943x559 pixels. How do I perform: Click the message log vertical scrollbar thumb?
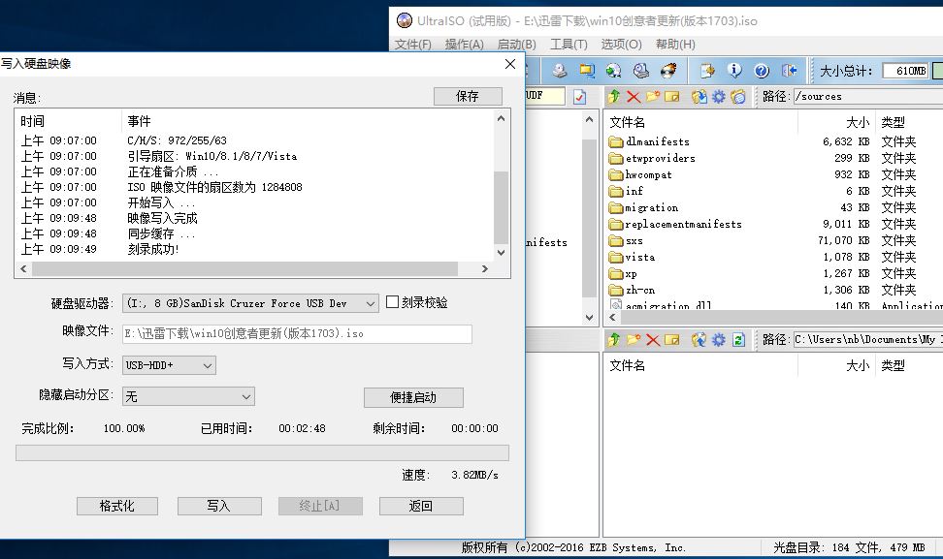point(501,207)
